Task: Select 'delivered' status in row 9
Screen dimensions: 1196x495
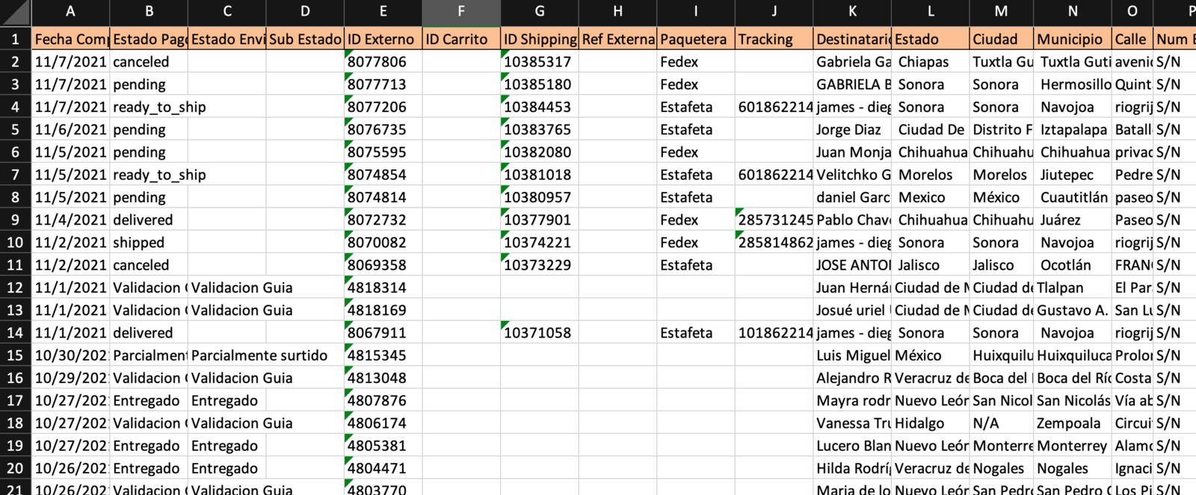Action: click(x=149, y=220)
